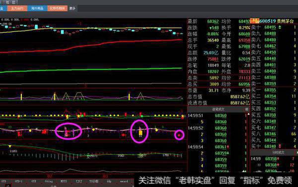
Task: Click the 逐笔成交 panel header
Action: point(218,109)
